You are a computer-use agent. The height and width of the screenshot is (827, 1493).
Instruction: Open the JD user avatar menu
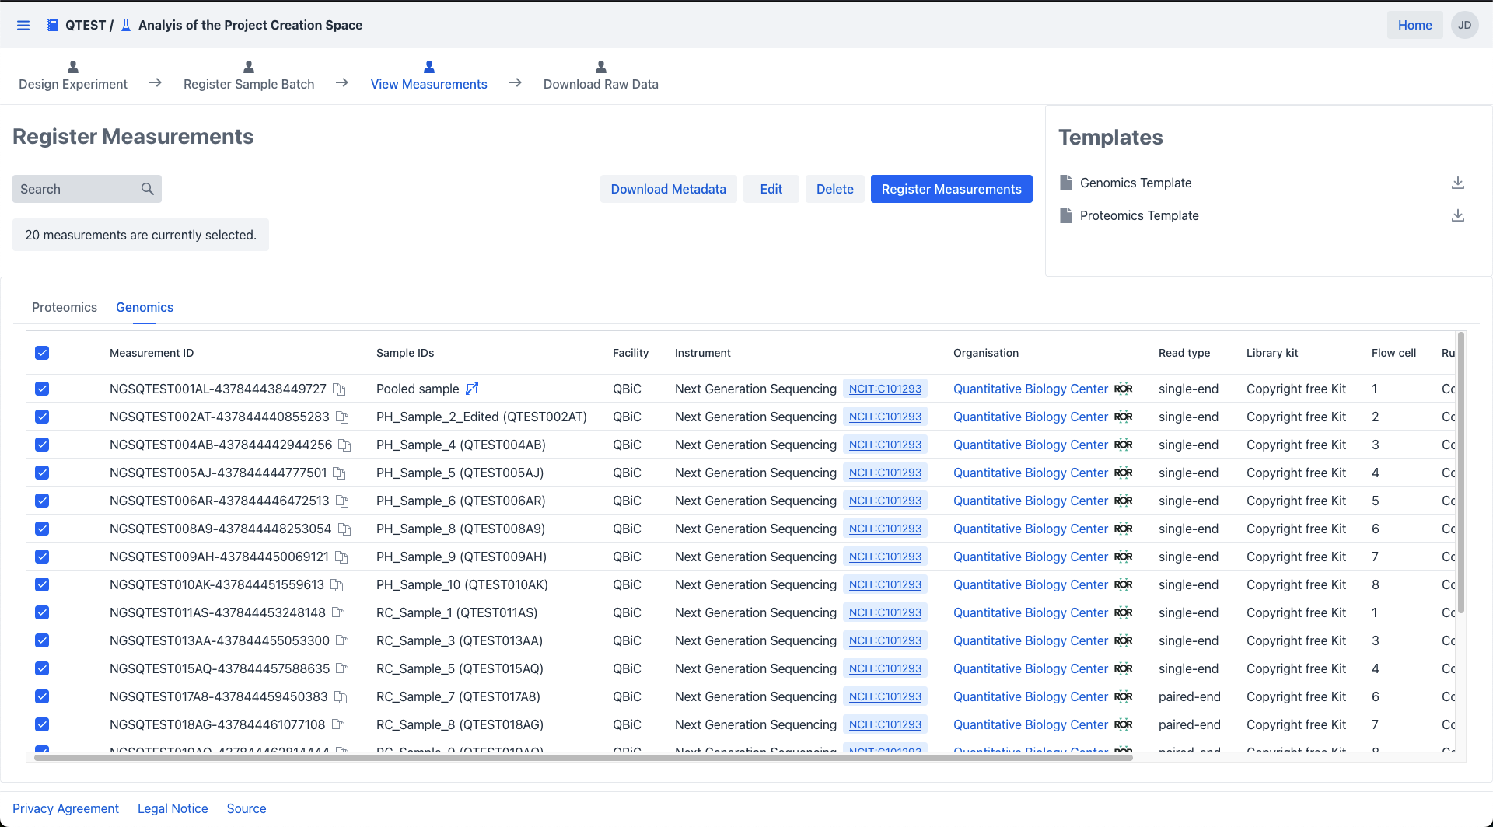click(1464, 25)
